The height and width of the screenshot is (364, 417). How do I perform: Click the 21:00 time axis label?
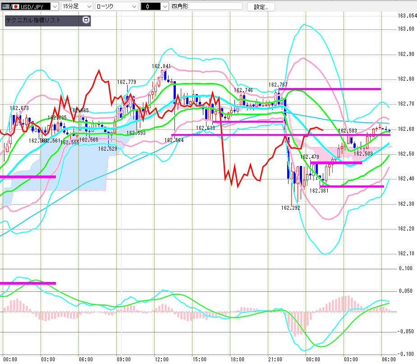[x=275, y=359]
